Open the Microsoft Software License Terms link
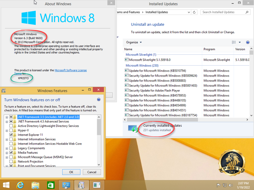Viewport: 254px width, 190px height. [x=71, y=70]
